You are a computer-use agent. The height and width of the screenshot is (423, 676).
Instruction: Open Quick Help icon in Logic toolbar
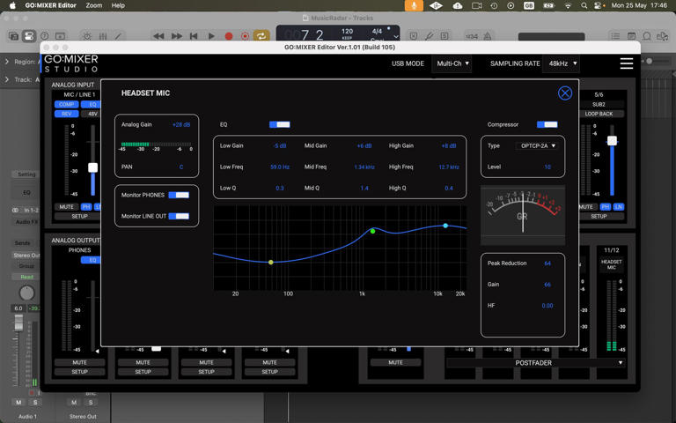pyautogui.click(x=44, y=36)
